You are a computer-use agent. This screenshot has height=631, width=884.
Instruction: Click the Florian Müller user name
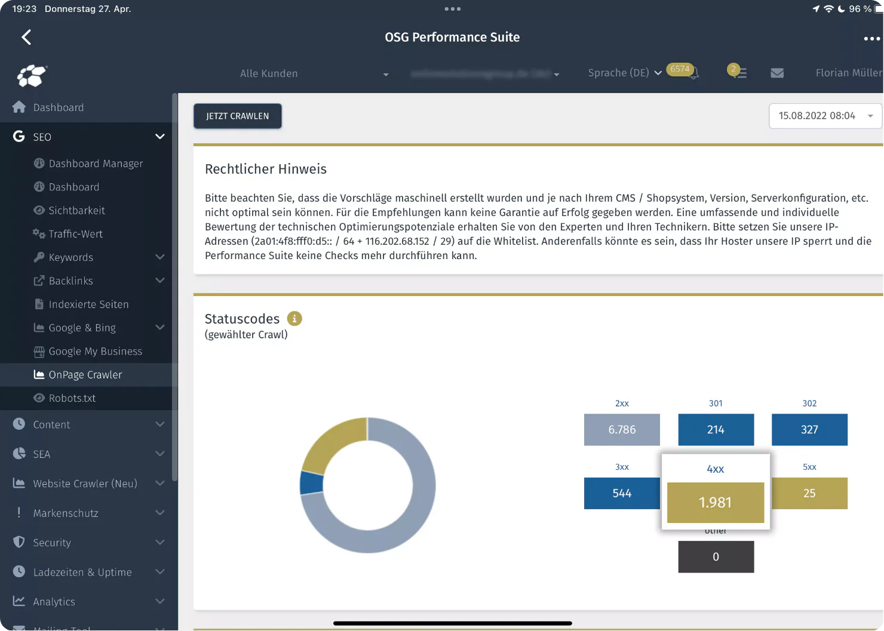click(x=849, y=73)
